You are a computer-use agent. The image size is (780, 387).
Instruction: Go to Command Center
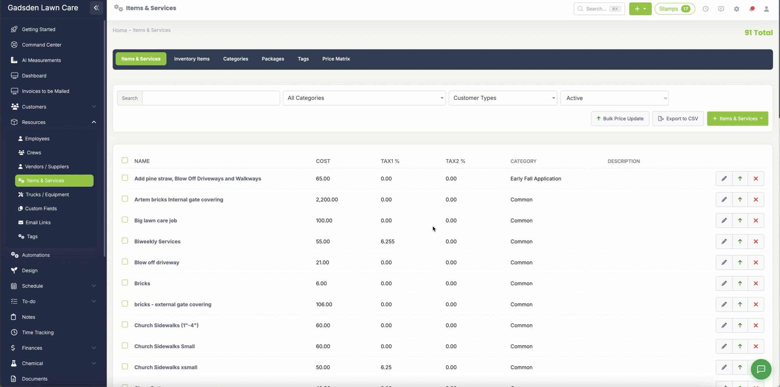(42, 45)
